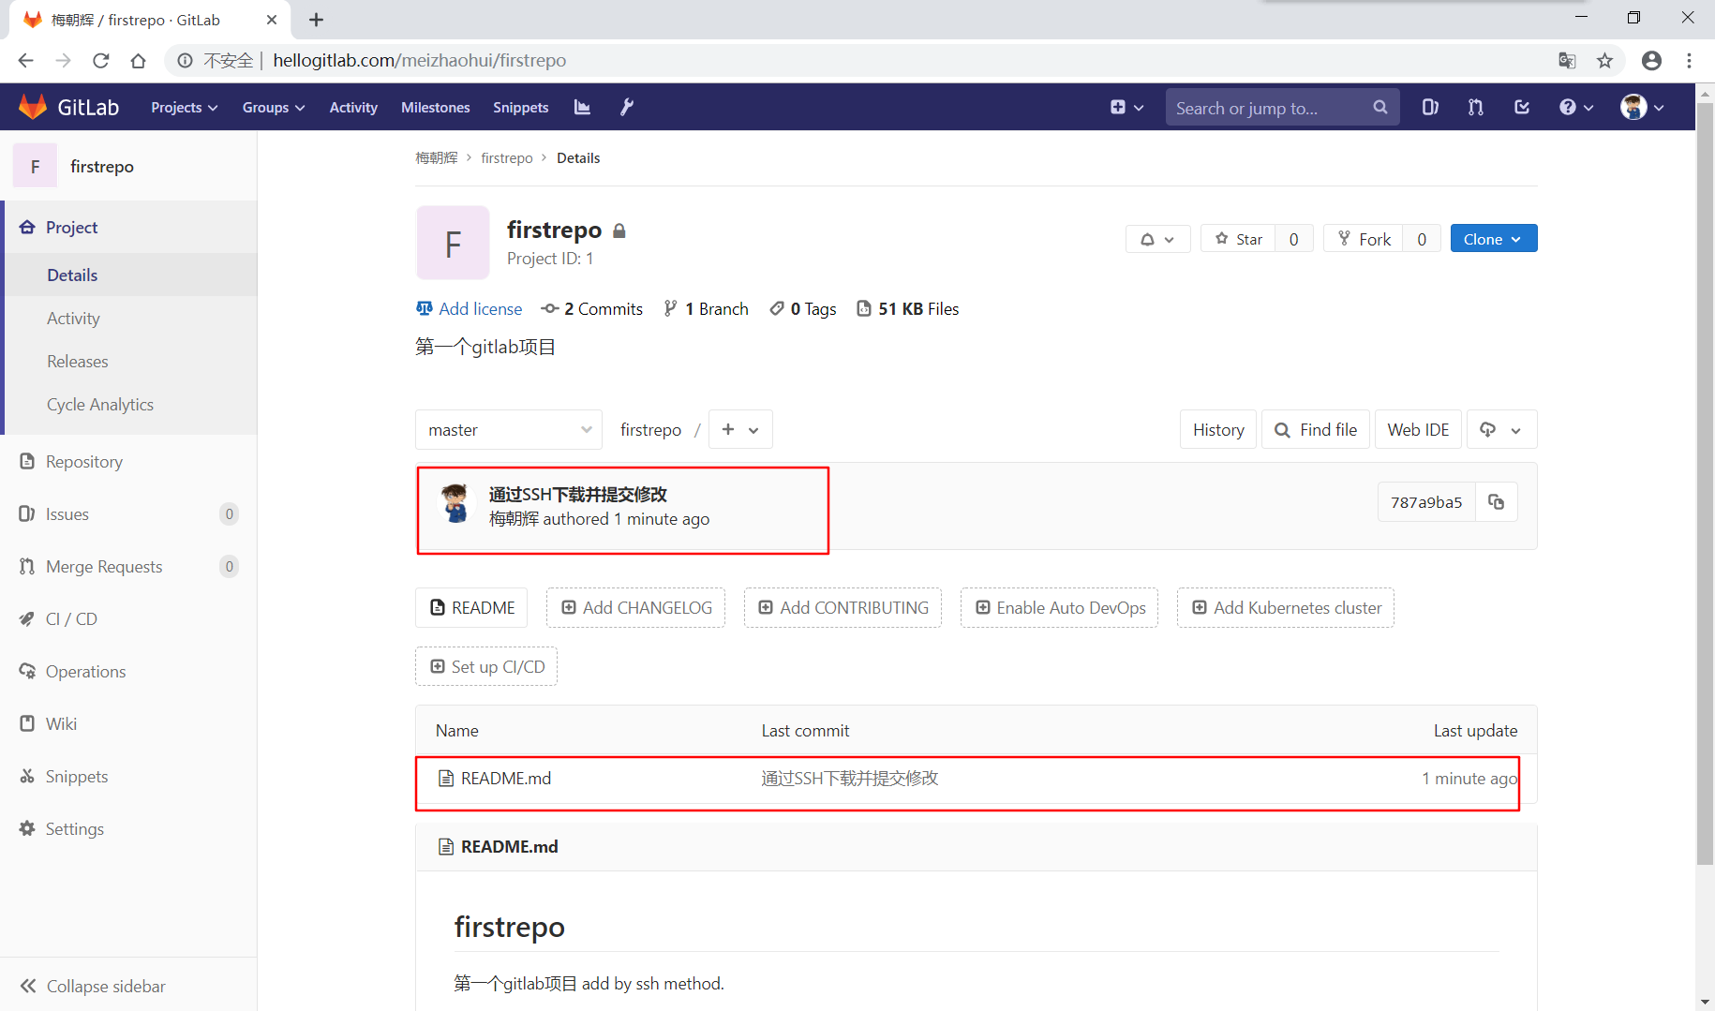Click the Add license link
This screenshot has width=1715, height=1011.
coord(470,308)
